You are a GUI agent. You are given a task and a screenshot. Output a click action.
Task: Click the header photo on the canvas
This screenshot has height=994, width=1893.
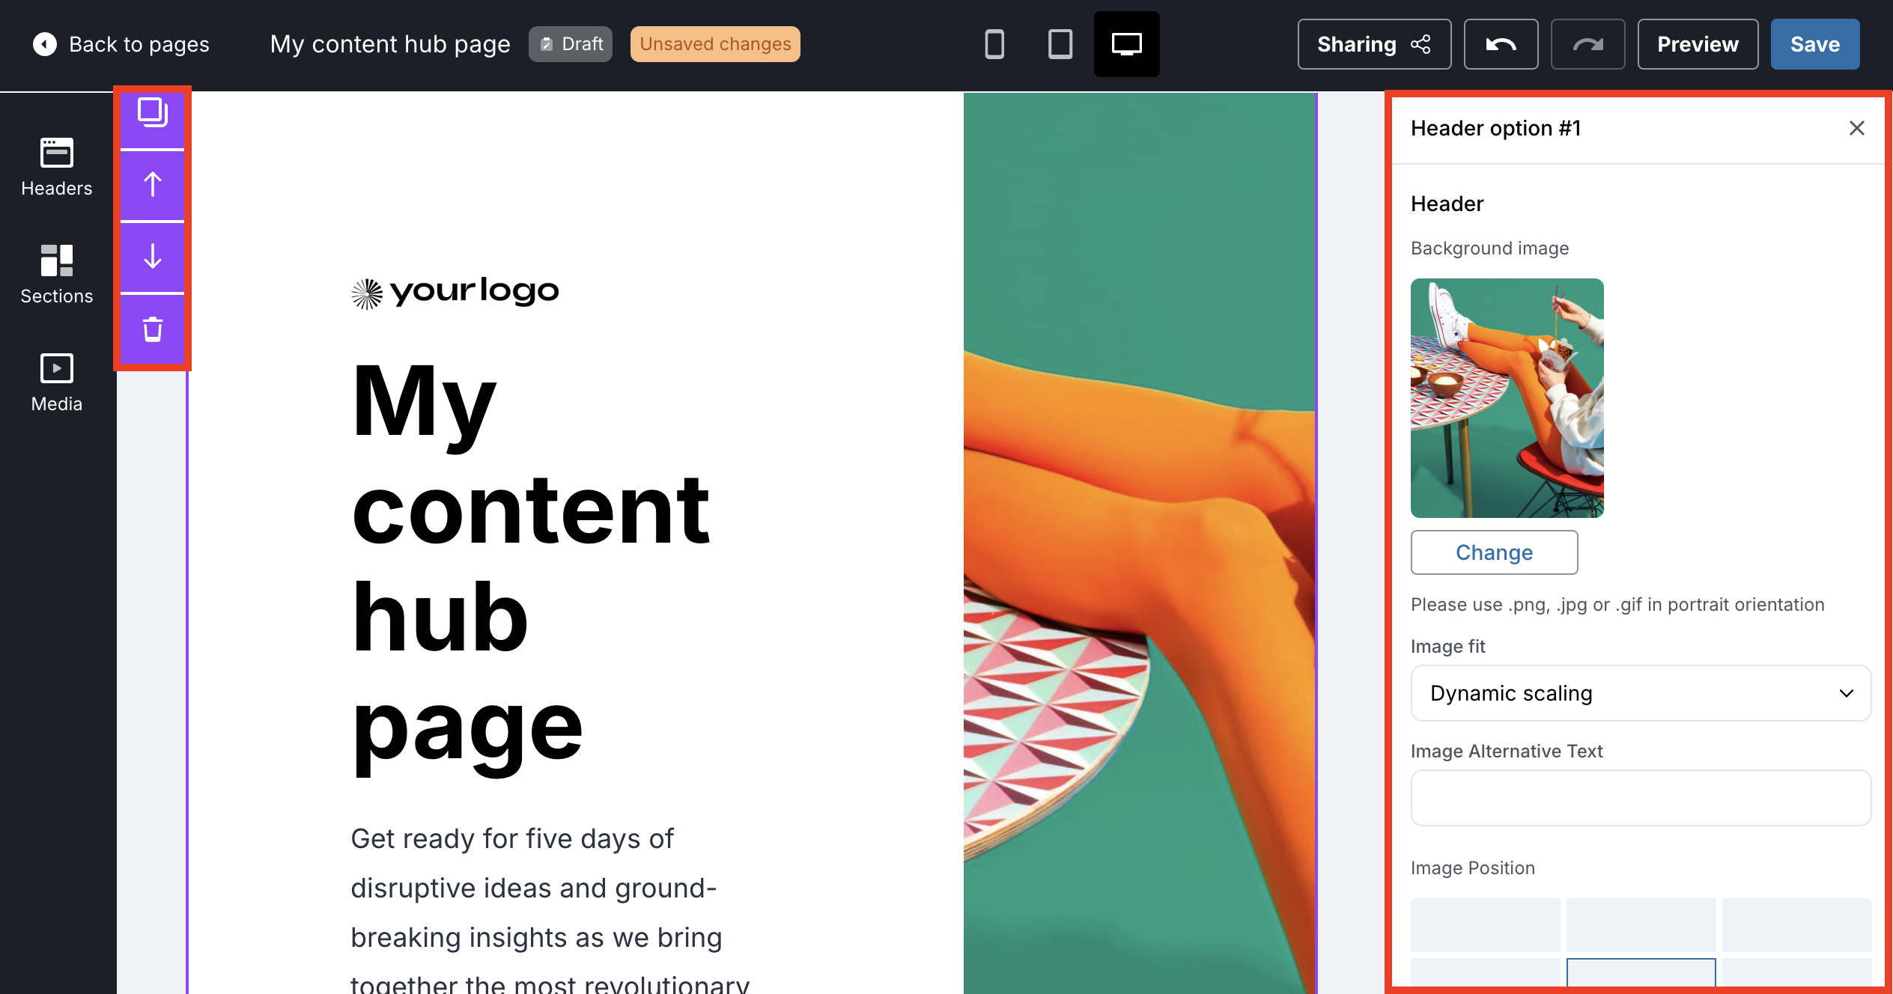pyautogui.click(x=1139, y=543)
